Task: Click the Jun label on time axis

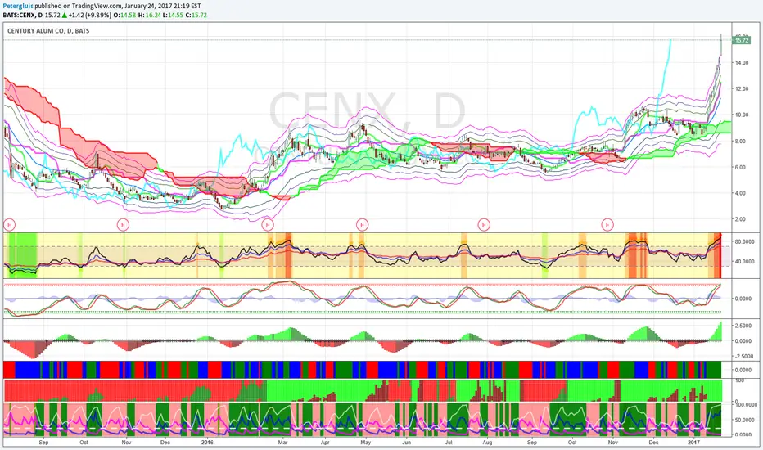Action: (406, 443)
